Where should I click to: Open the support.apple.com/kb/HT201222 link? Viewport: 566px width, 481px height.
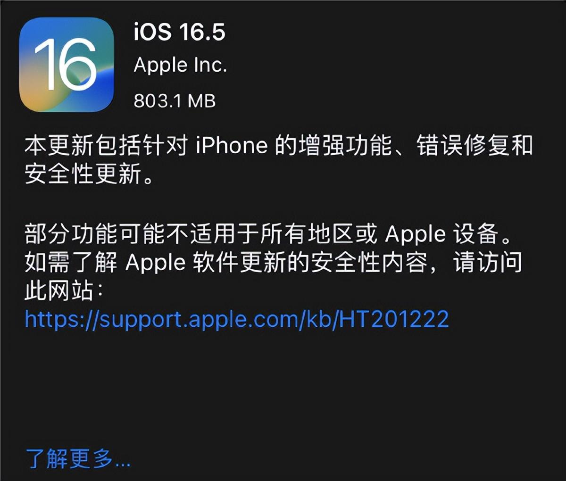click(237, 320)
